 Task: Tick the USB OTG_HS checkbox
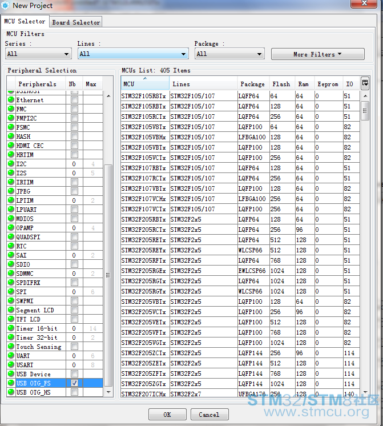pos(74,392)
